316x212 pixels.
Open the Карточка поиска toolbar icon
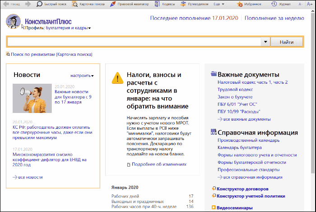[x=74, y=4]
